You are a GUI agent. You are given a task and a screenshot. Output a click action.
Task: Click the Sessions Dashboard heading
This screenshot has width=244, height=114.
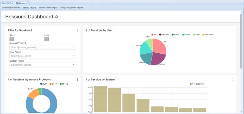pos(29,17)
